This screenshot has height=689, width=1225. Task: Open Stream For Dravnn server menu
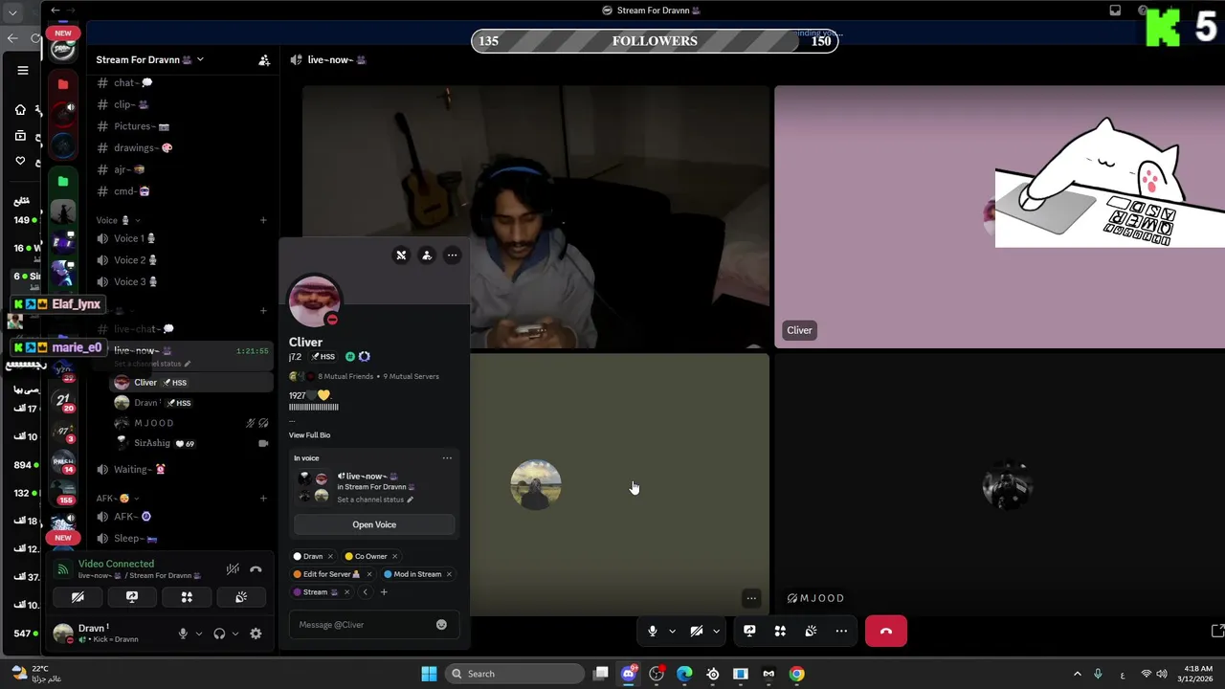(x=149, y=59)
